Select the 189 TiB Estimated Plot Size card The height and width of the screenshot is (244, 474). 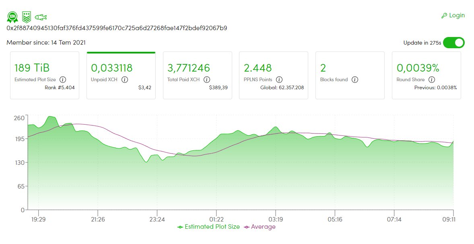click(x=45, y=75)
